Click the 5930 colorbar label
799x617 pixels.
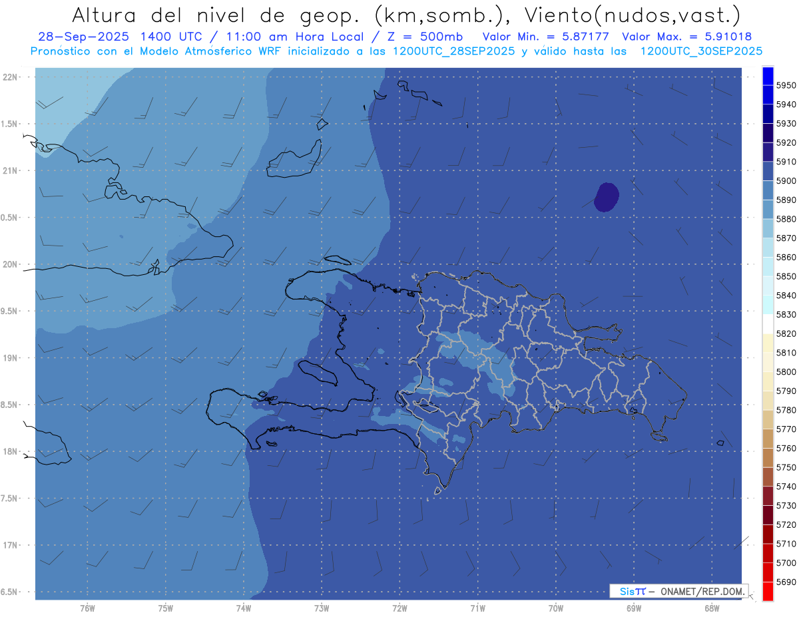pos(786,124)
